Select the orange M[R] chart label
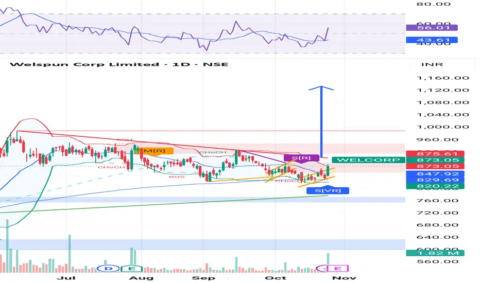 click(x=155, y=151)
